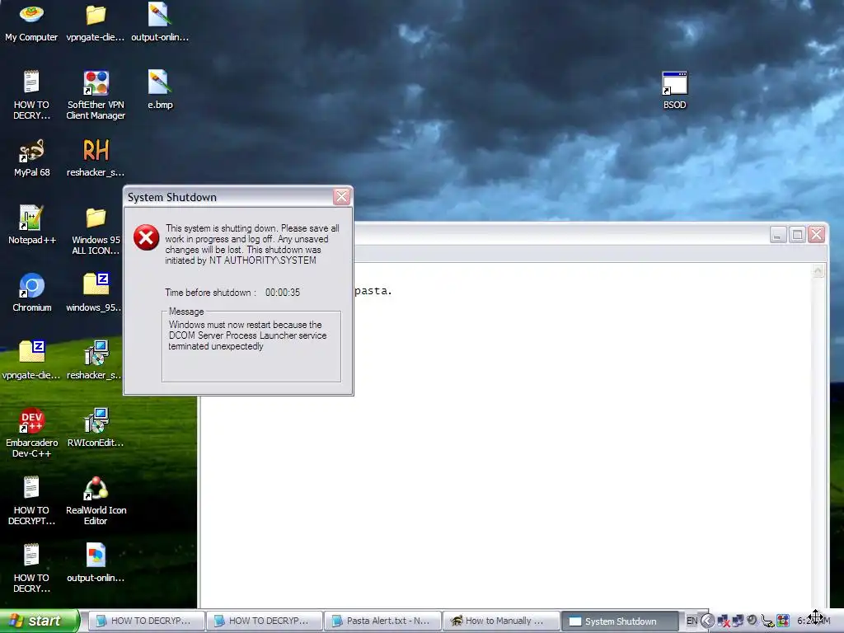The width and height of the screenshot is (844, 633).
Task: Open the MyPal 68 browser shortcut
Action: coord(32,157)
